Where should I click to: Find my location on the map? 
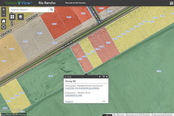click(x=3, y=27)
